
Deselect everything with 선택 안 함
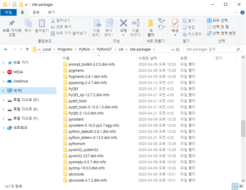point(218,27)
